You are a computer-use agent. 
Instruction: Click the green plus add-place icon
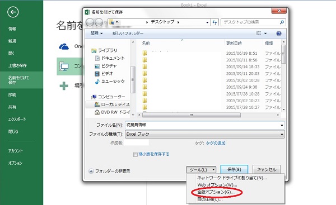coord(64,86)
